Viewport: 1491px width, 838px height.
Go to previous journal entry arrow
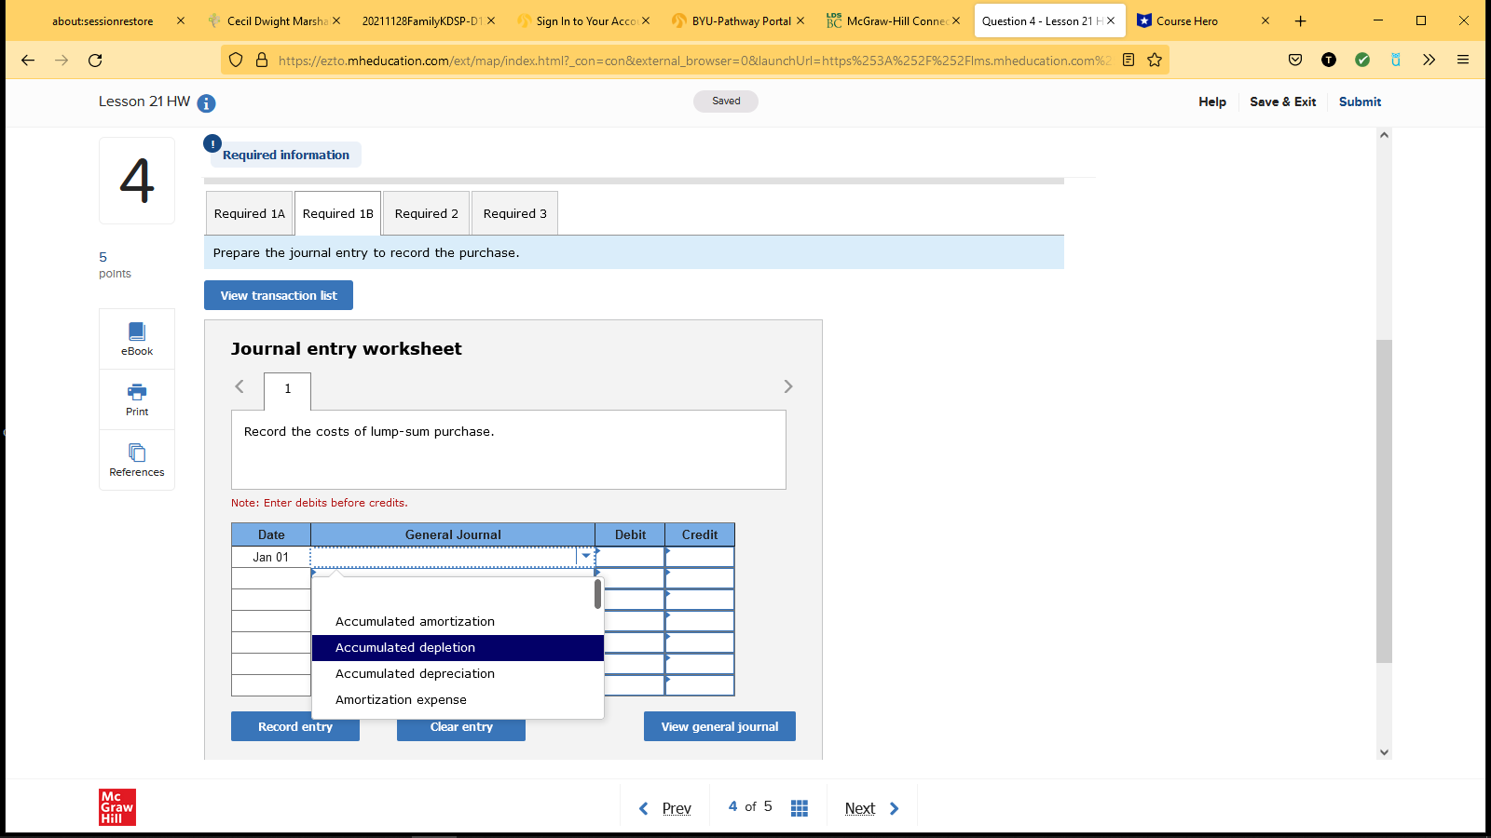tap(239, 386)
